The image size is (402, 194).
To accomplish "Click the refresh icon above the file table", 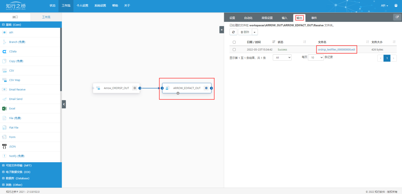I will 233,32.
